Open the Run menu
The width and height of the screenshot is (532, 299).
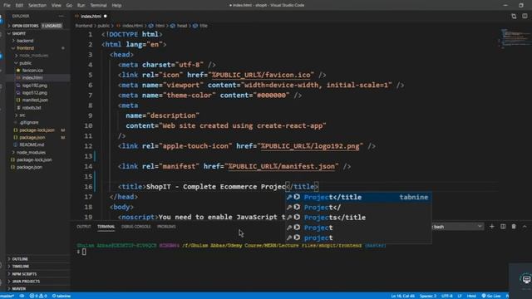point(81,6)
